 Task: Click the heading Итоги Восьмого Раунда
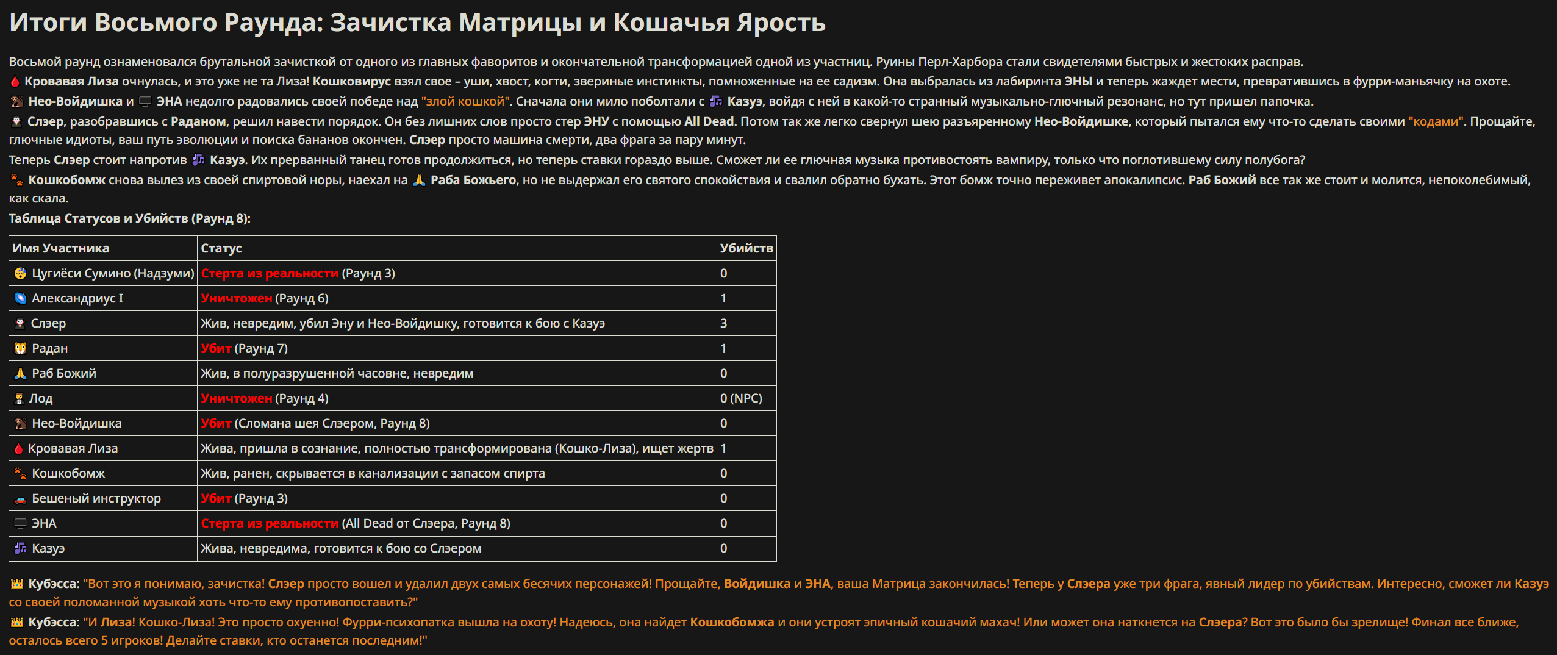click(417, 23)
